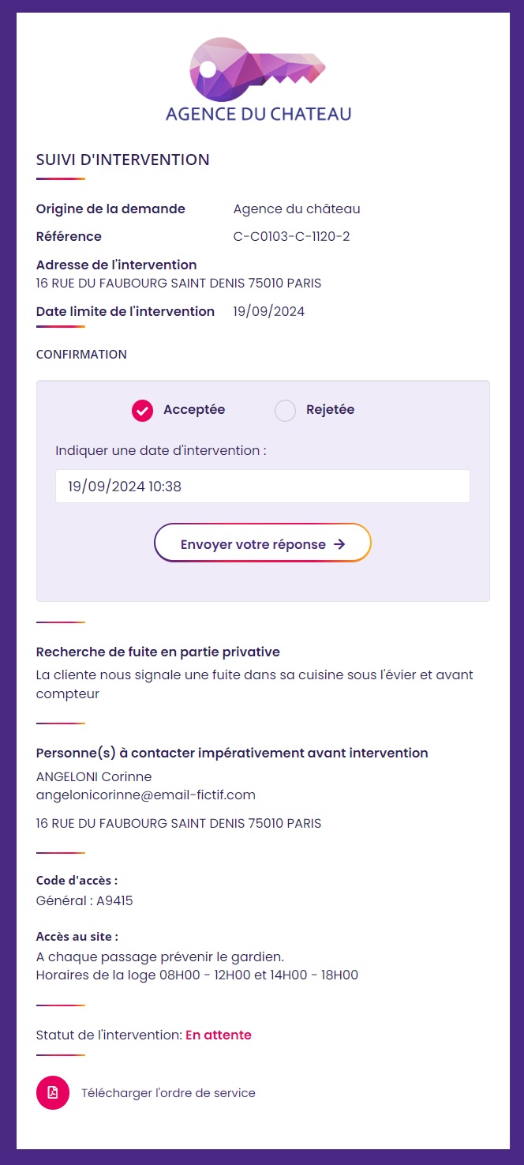Screen dimensions: 524x1165
Task: Click the SUIVI D'INTERVENTION heading
Action: click(123, 160)
